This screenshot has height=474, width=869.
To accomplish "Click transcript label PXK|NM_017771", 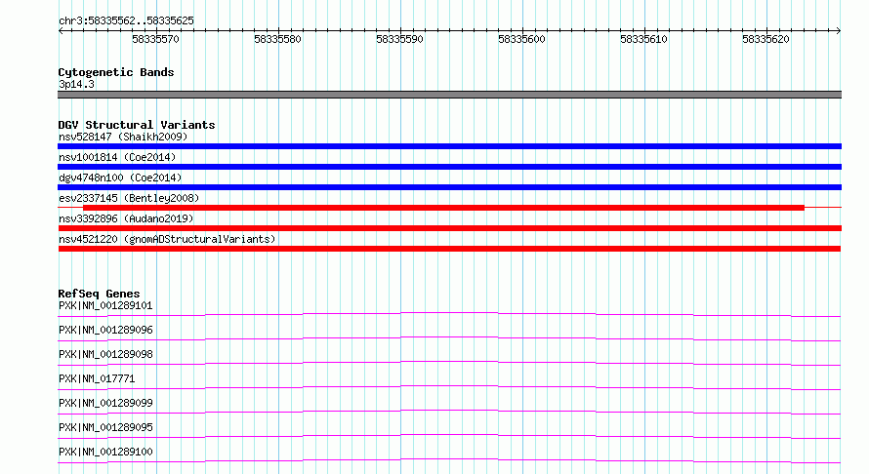I will click(x=97, y=378).
